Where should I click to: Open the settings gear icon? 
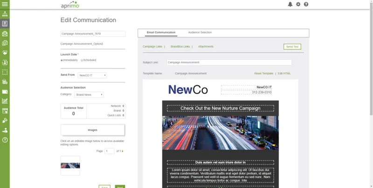tap(298, 4)
